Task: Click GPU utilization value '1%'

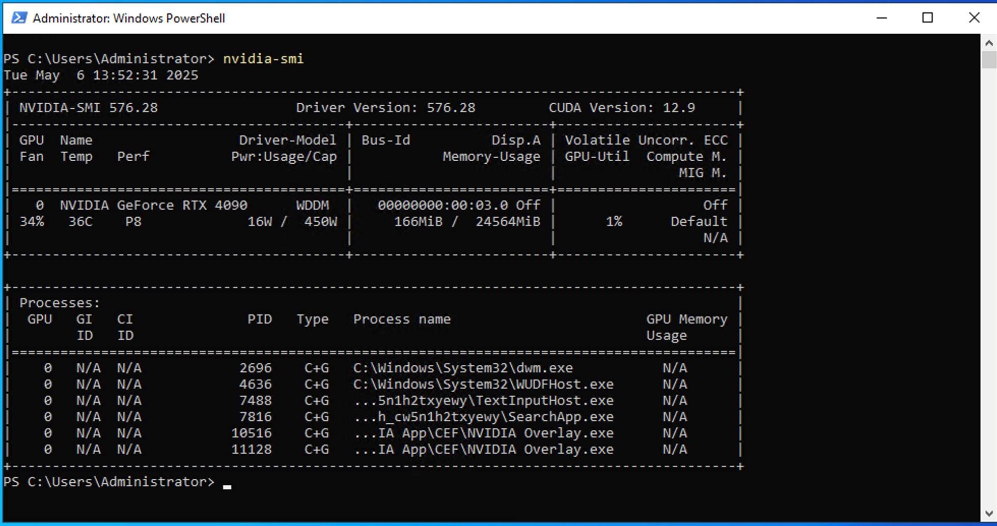Action: [x=614, y=222]
